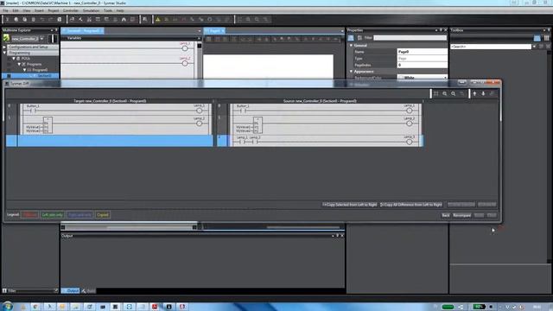Image resolution: width=553 pixels, height=311 pixels.
Task: Click the list view icon in Toolbox
Action: (x=546, y=38)
